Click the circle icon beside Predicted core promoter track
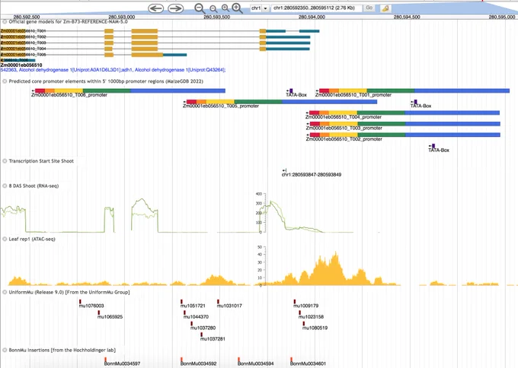 point(5,81)
